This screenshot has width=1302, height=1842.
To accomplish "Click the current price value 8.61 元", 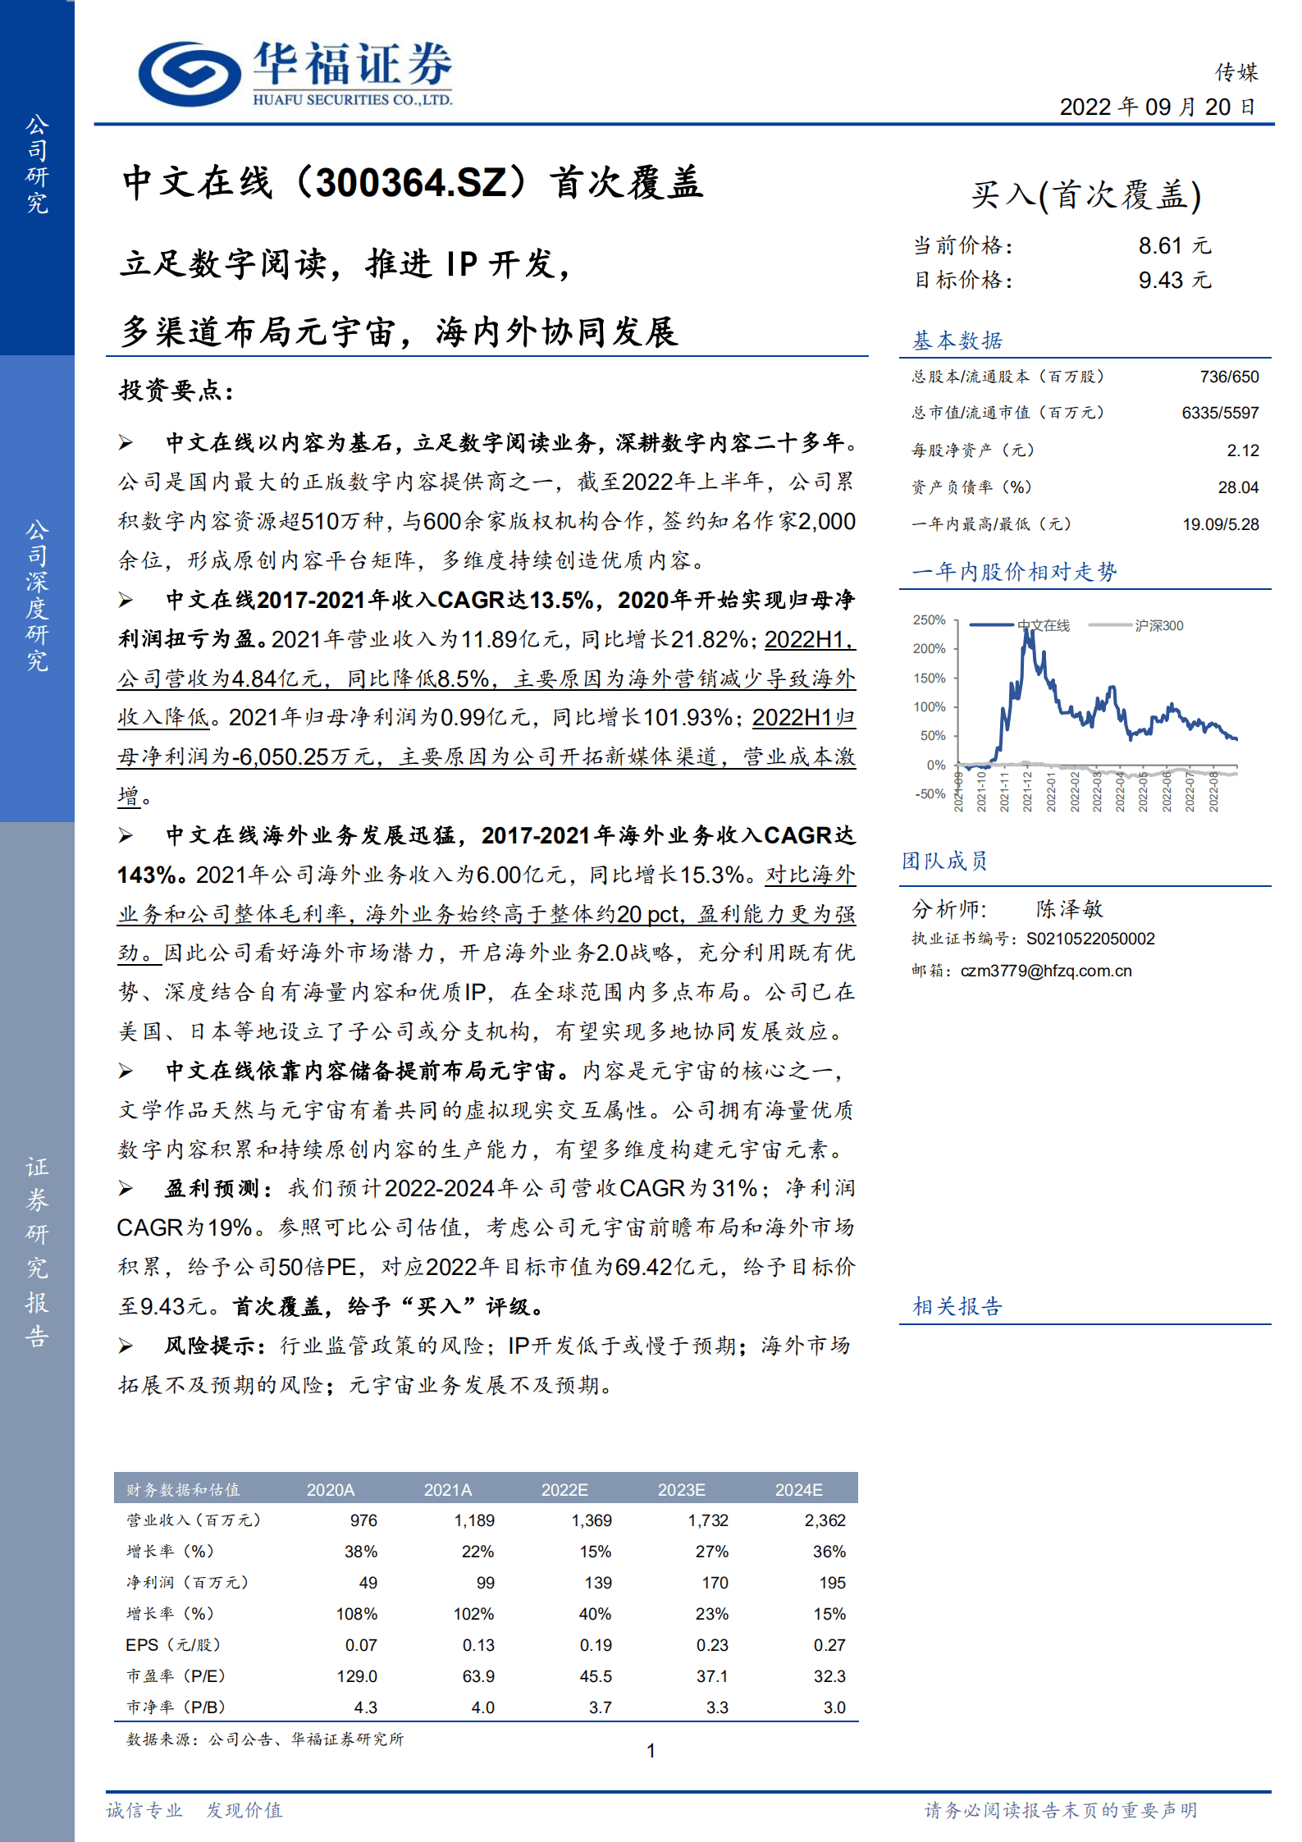I will tap(1175, 245).
